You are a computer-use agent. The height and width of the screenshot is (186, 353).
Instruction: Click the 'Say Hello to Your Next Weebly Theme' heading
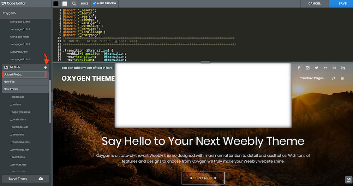203,141
